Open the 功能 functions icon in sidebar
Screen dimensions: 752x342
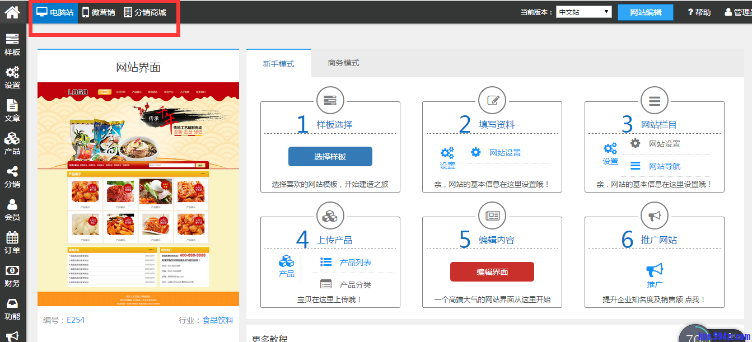[12, 310]
